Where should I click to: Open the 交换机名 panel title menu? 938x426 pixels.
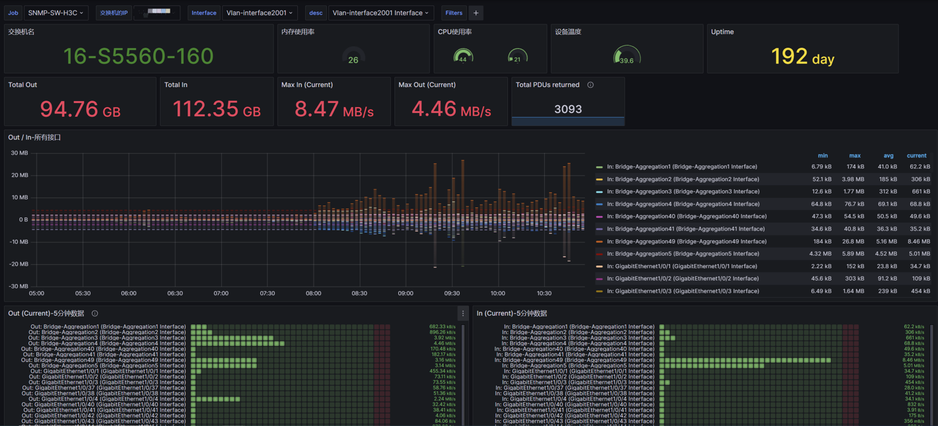[x=21, y=32]
